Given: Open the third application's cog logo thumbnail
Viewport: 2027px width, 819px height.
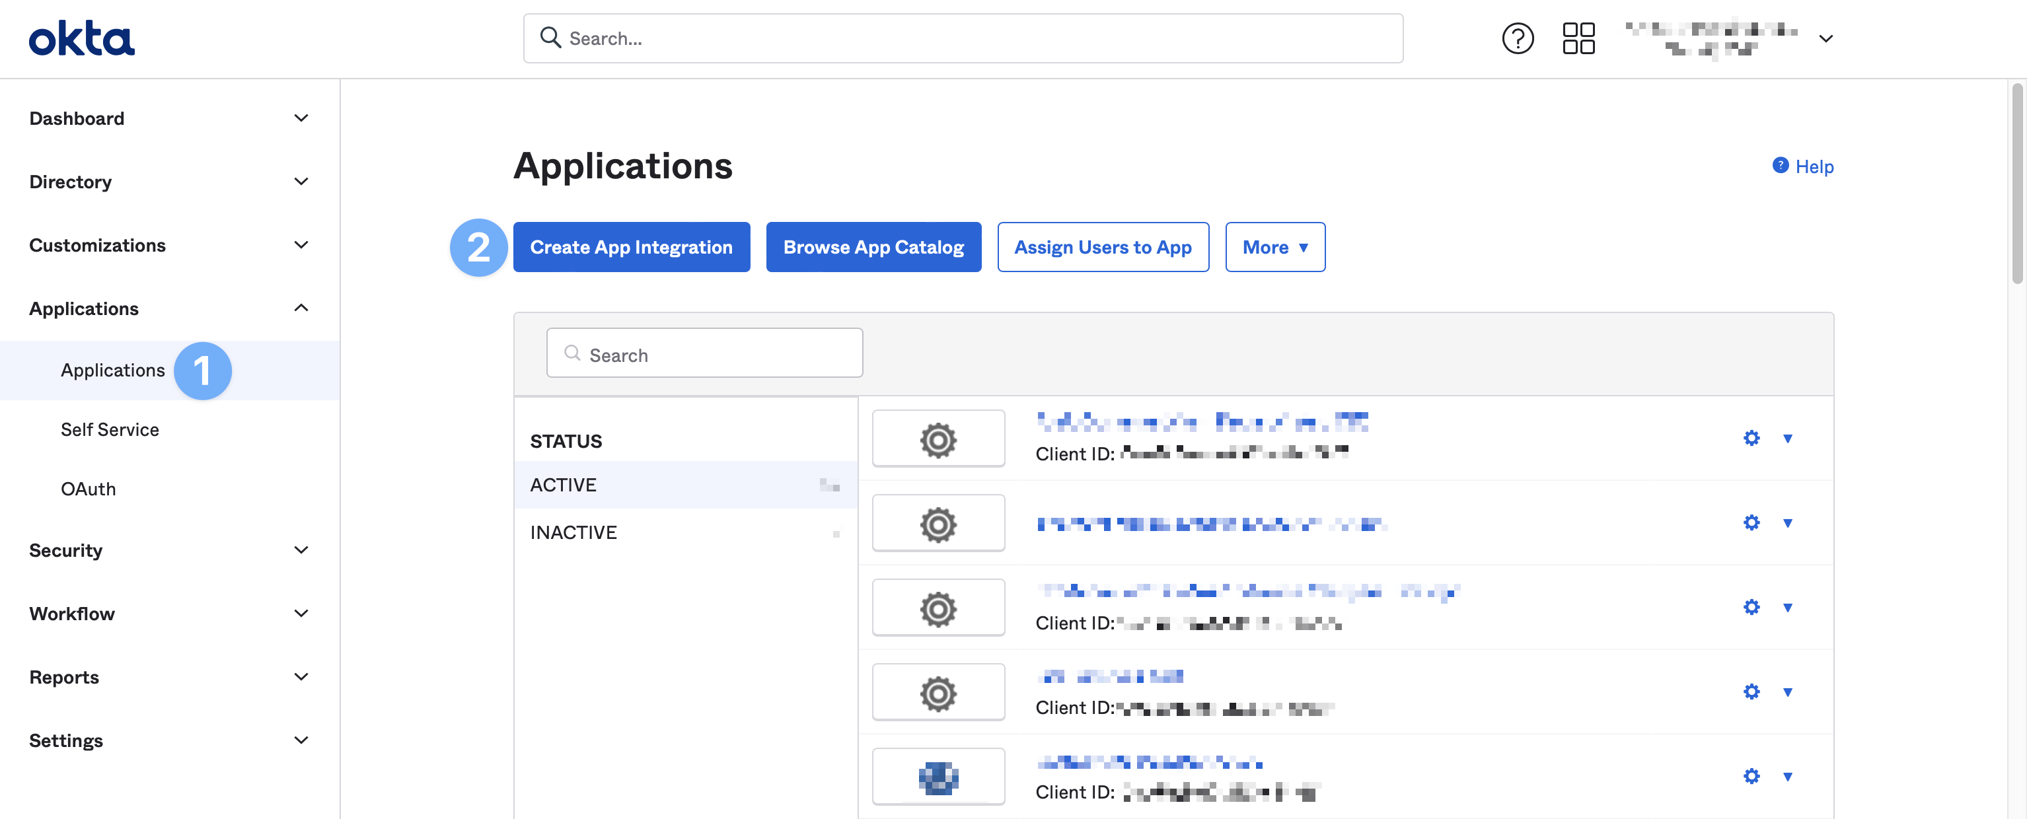Looking at the screenshot, I should tap(938, 608).
